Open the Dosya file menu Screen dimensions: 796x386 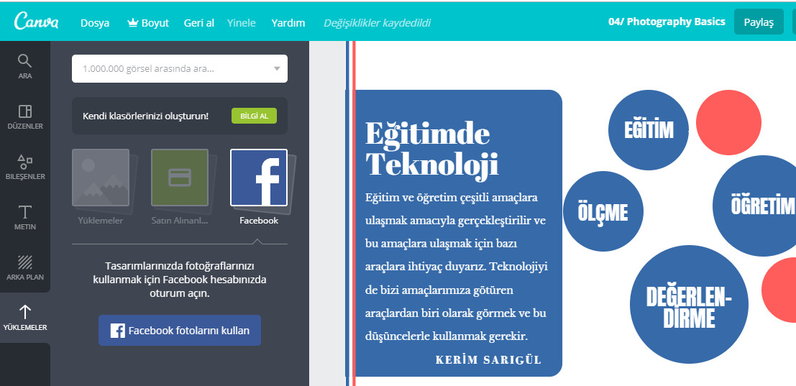(95, 23)
